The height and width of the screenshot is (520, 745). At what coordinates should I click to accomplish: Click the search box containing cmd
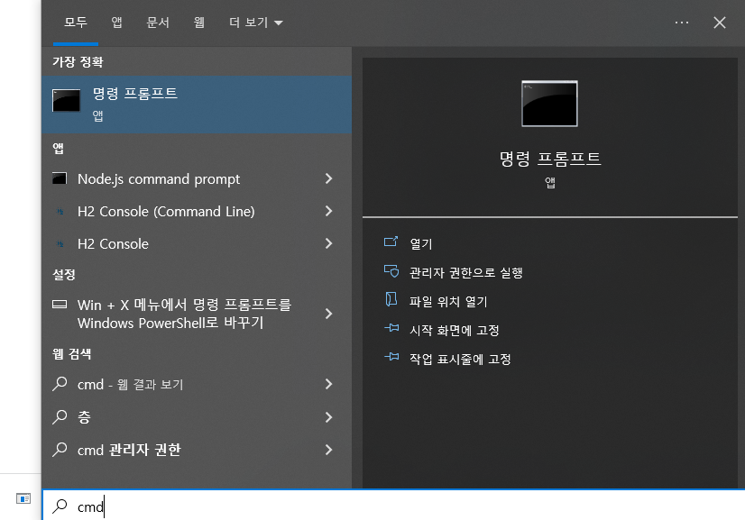click(393, 506)
